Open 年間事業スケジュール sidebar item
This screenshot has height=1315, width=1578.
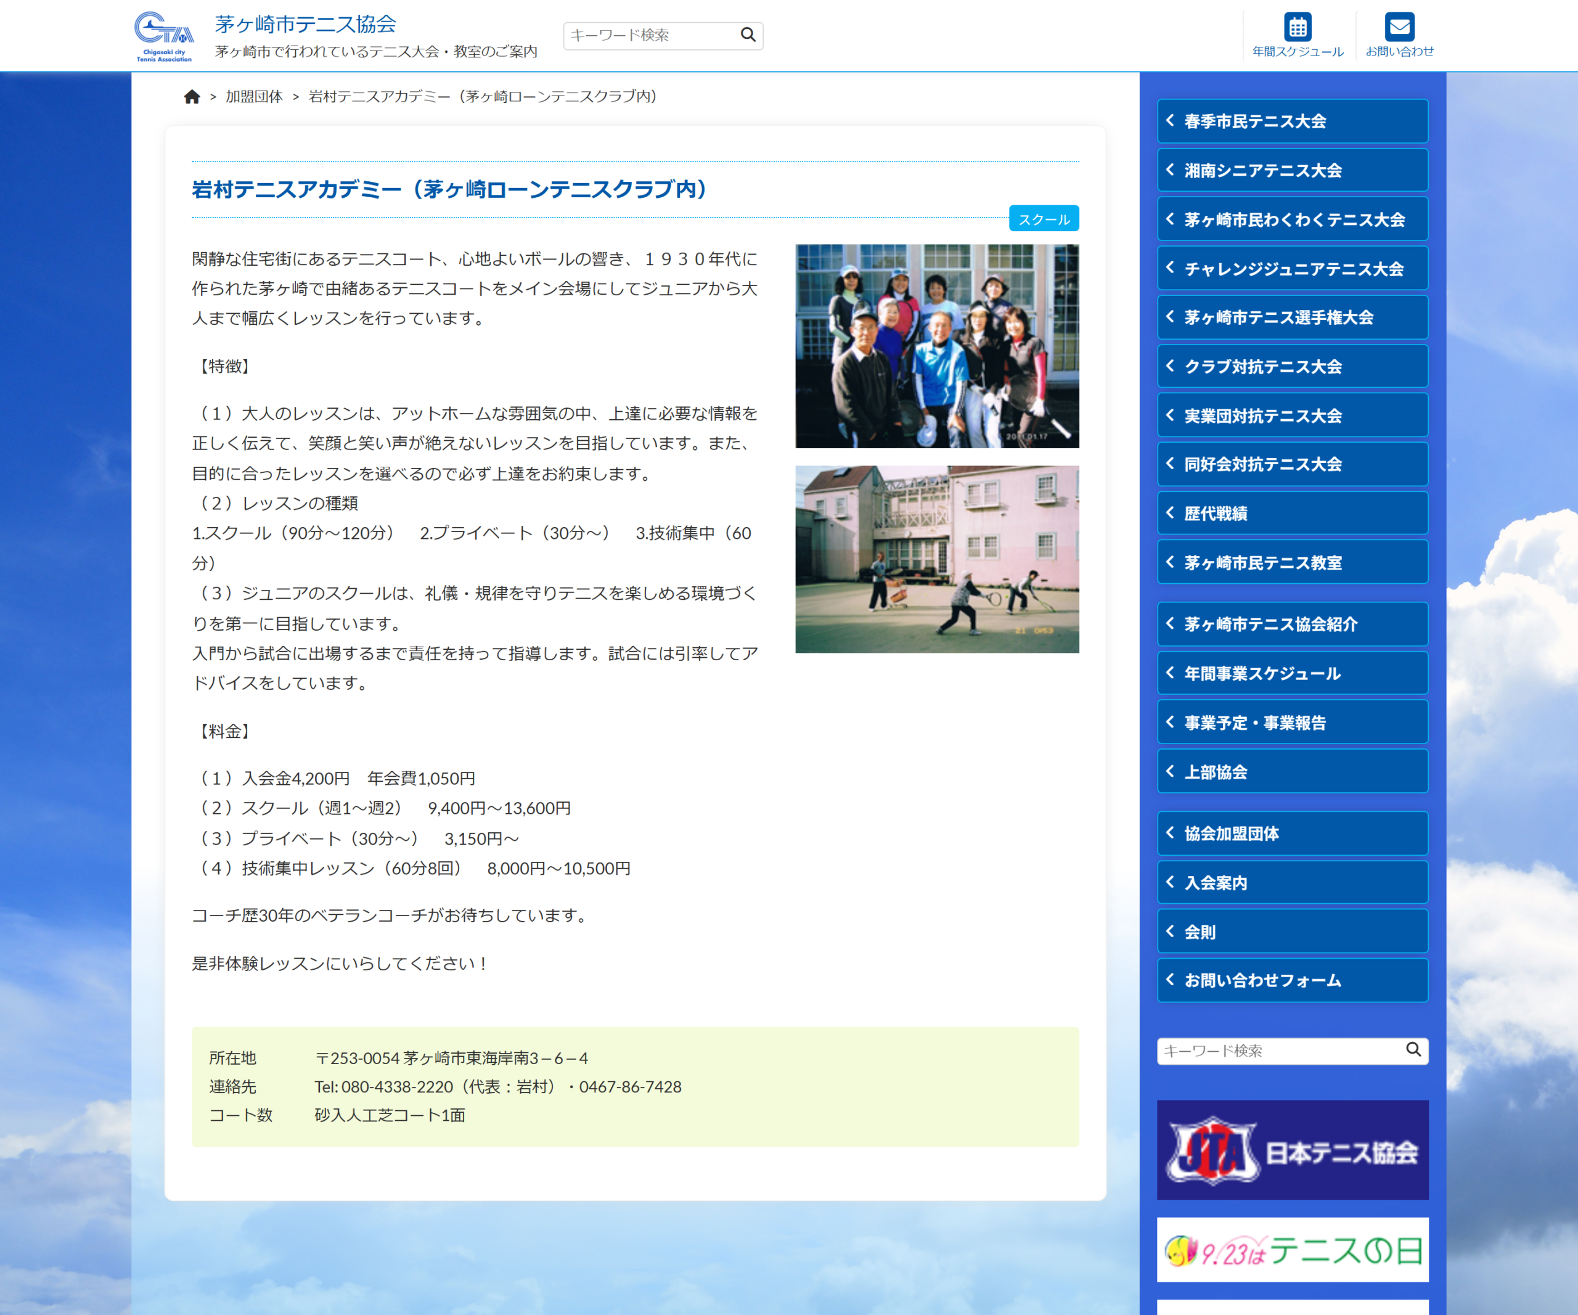pyautogui.click(x=1293, y=673)
